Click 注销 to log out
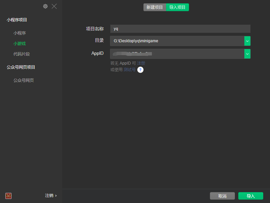 coord(51,196)
